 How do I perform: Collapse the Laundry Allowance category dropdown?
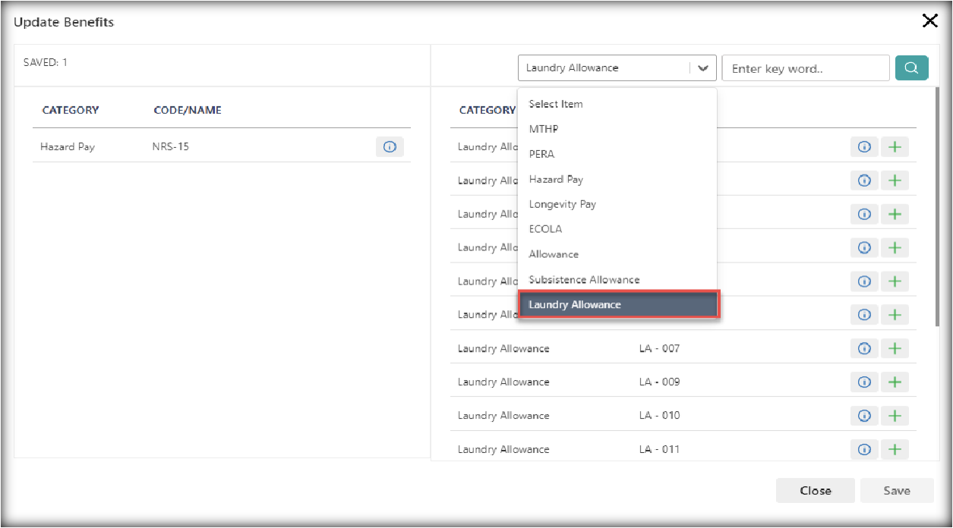604,68
